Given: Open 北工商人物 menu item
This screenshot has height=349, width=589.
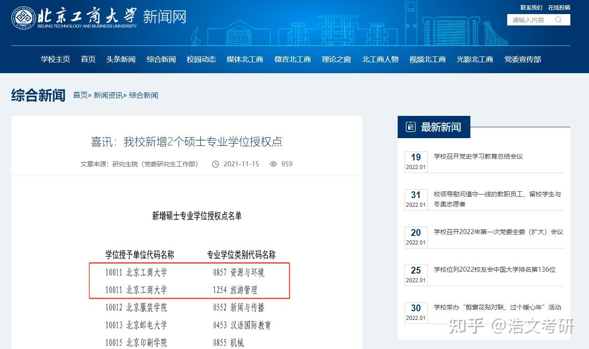Looking at the screenshot, I should coord(380,59).
